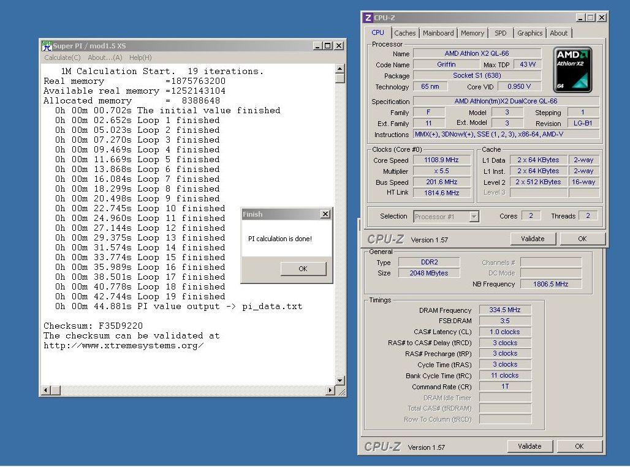Viewport: 630px width, 467px height.
Task: Click the Super PI vertical scrollbar down arrow
Action: (340, 380)
